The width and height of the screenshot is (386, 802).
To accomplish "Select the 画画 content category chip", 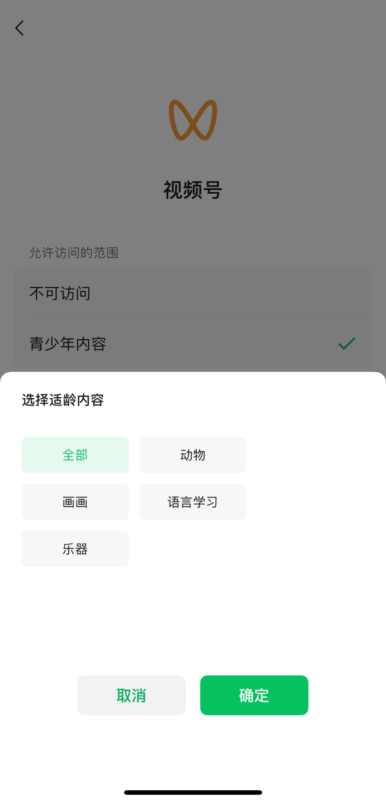I will pos(75,501).
